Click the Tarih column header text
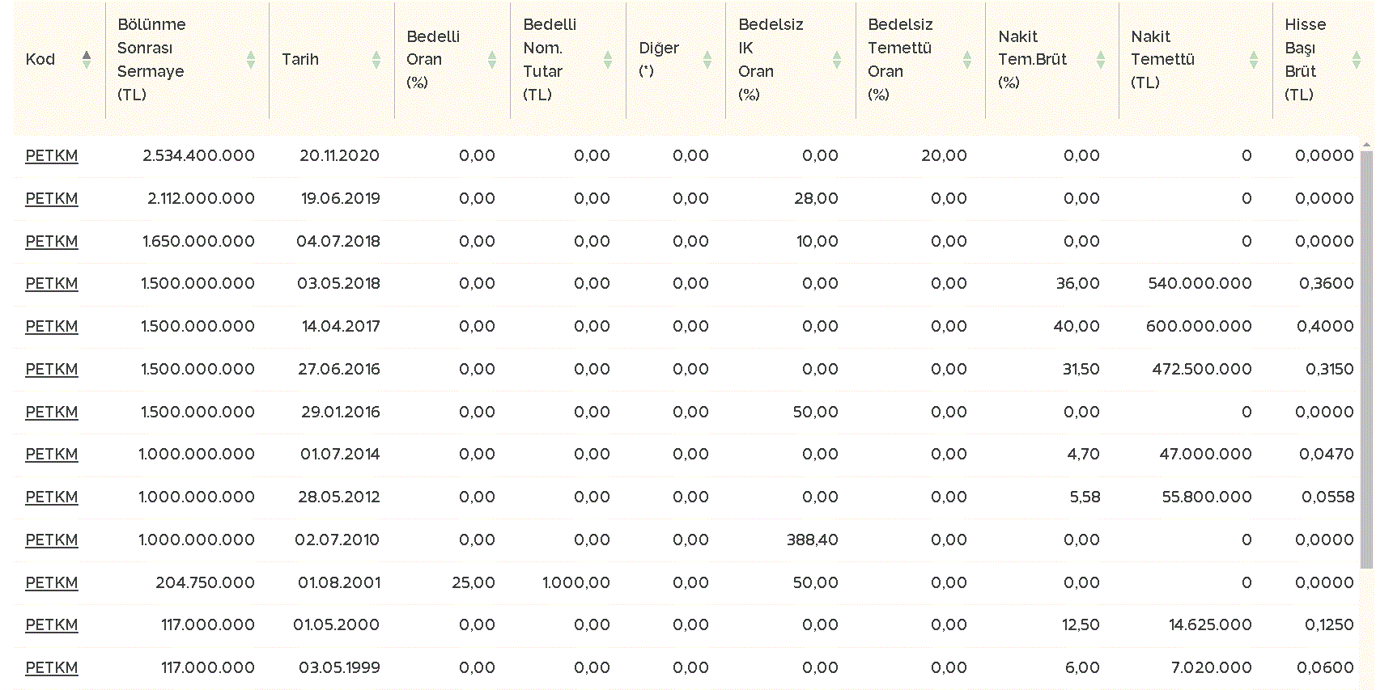 coord(300,59)
